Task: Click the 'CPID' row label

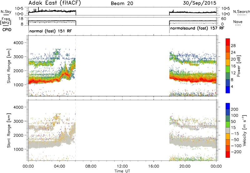Action: 7,30
